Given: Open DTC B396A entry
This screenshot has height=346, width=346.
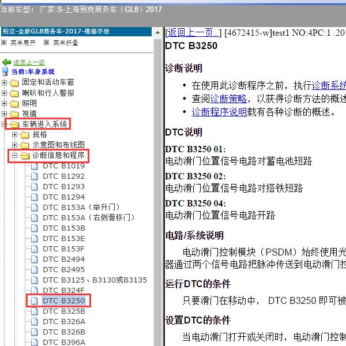Looking at the screenshot, I should pos(64,342).
